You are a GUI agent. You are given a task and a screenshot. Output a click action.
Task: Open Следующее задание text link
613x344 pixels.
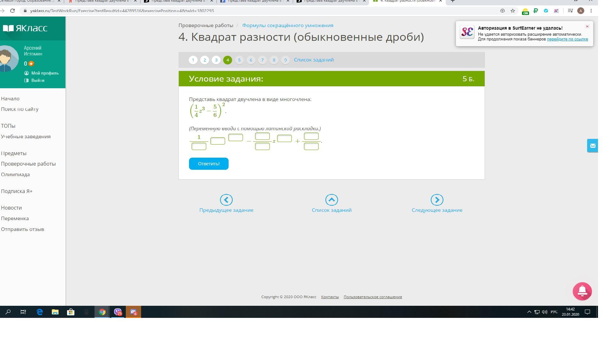click(x=437, y=210)
